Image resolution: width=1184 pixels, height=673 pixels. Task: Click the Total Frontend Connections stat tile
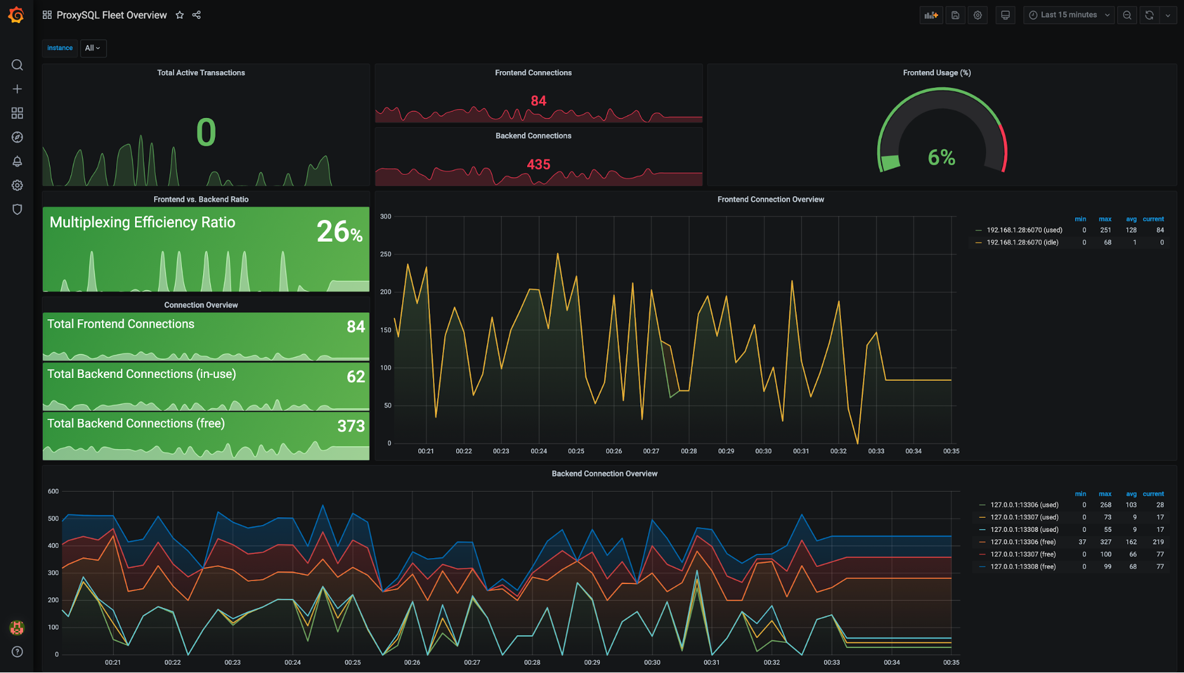coord(206,336)
